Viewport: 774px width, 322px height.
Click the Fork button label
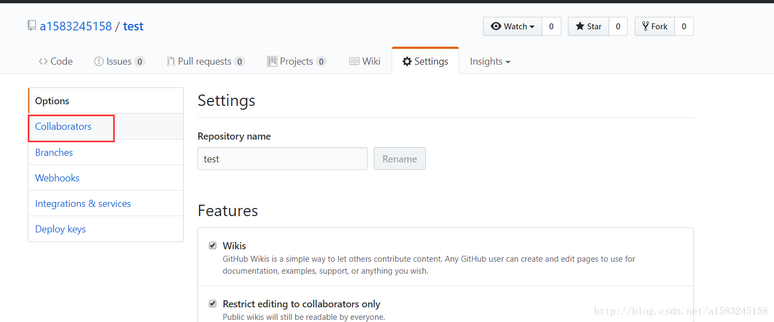(x=659, y=26)
